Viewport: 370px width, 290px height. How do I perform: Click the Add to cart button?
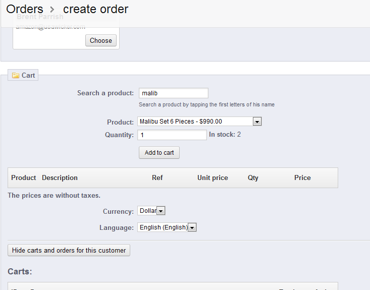point(159,153)
